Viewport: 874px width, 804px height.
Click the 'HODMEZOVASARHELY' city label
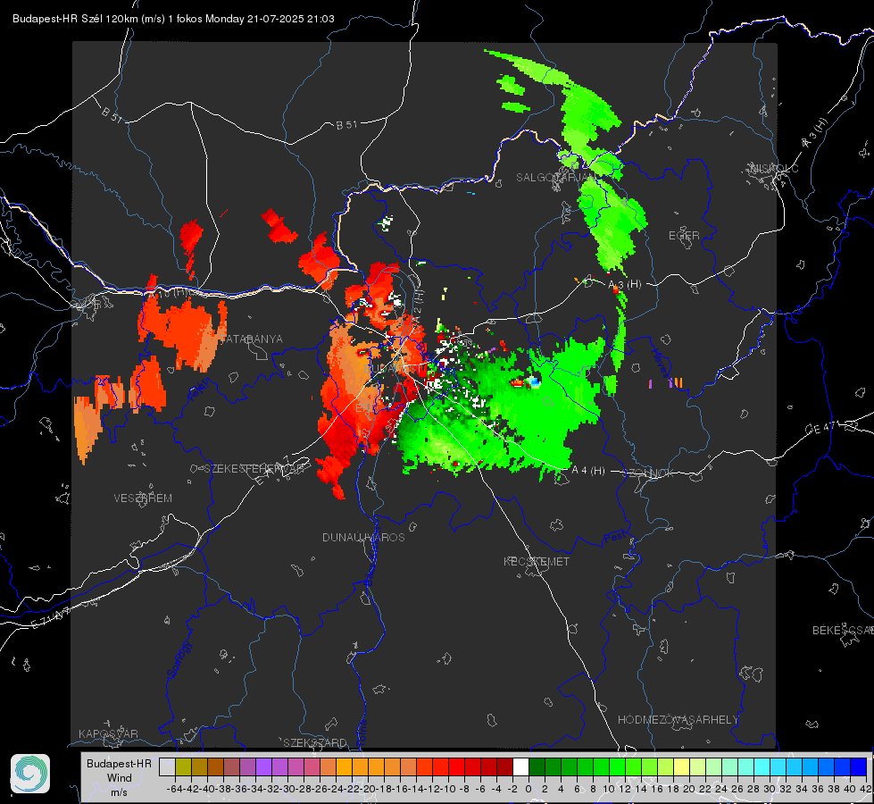coord(678,720)
